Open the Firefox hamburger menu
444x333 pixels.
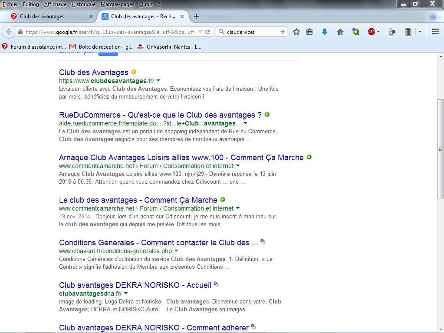click(435, 31)
